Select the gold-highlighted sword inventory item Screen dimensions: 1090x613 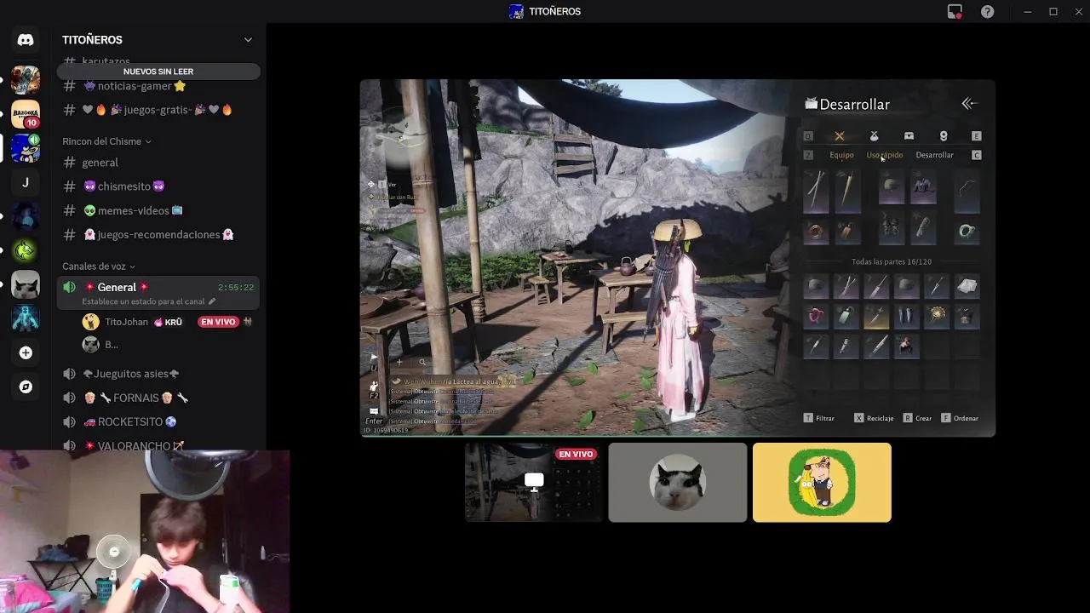876,316
